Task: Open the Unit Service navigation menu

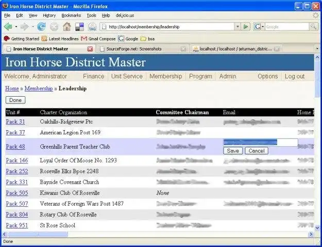Action: 127,76
